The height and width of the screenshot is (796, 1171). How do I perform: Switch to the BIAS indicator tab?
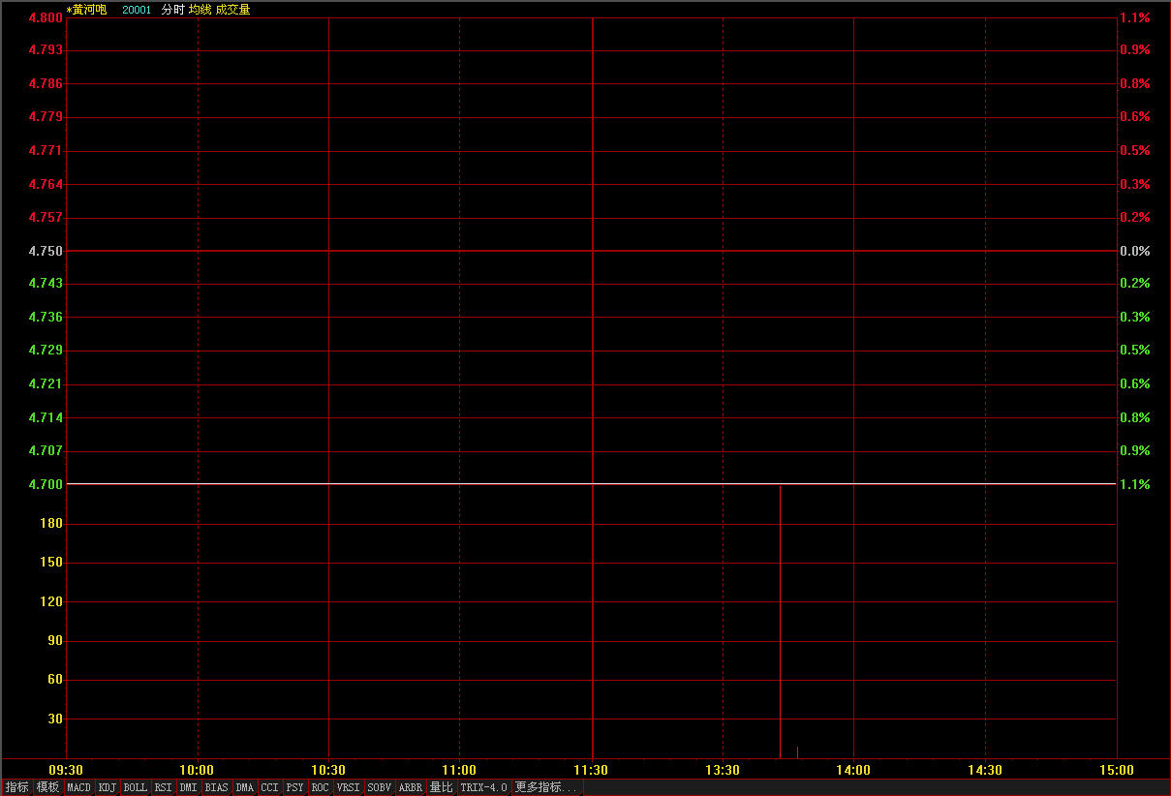[x=217, y=787]
